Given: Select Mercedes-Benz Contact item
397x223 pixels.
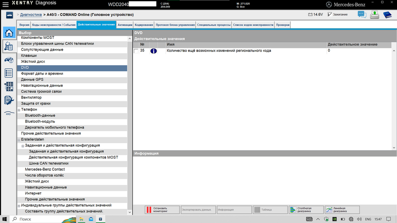Looking at the screenshot, I should coord(72,169).
